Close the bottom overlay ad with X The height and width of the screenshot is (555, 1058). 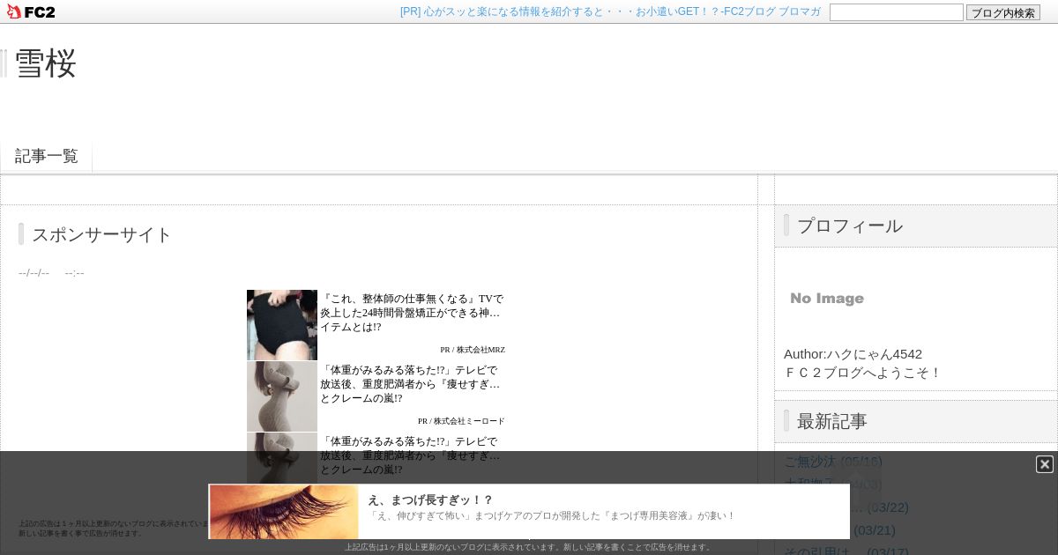[x=1045, y=464]
